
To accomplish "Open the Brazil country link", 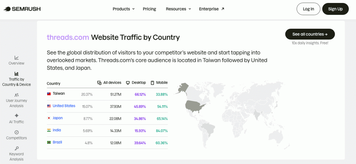I will click(x=57, y=142).
